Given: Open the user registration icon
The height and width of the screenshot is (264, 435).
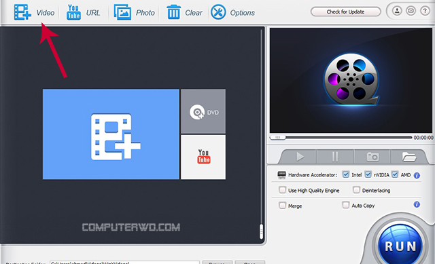Looking at the screenshot, I should [397, 11].
